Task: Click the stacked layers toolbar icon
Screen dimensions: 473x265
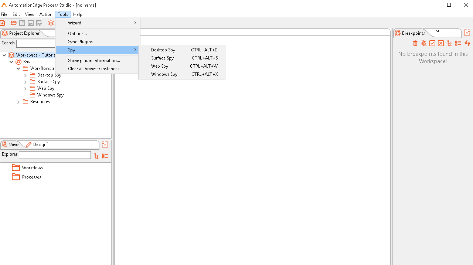Action: 51,23
